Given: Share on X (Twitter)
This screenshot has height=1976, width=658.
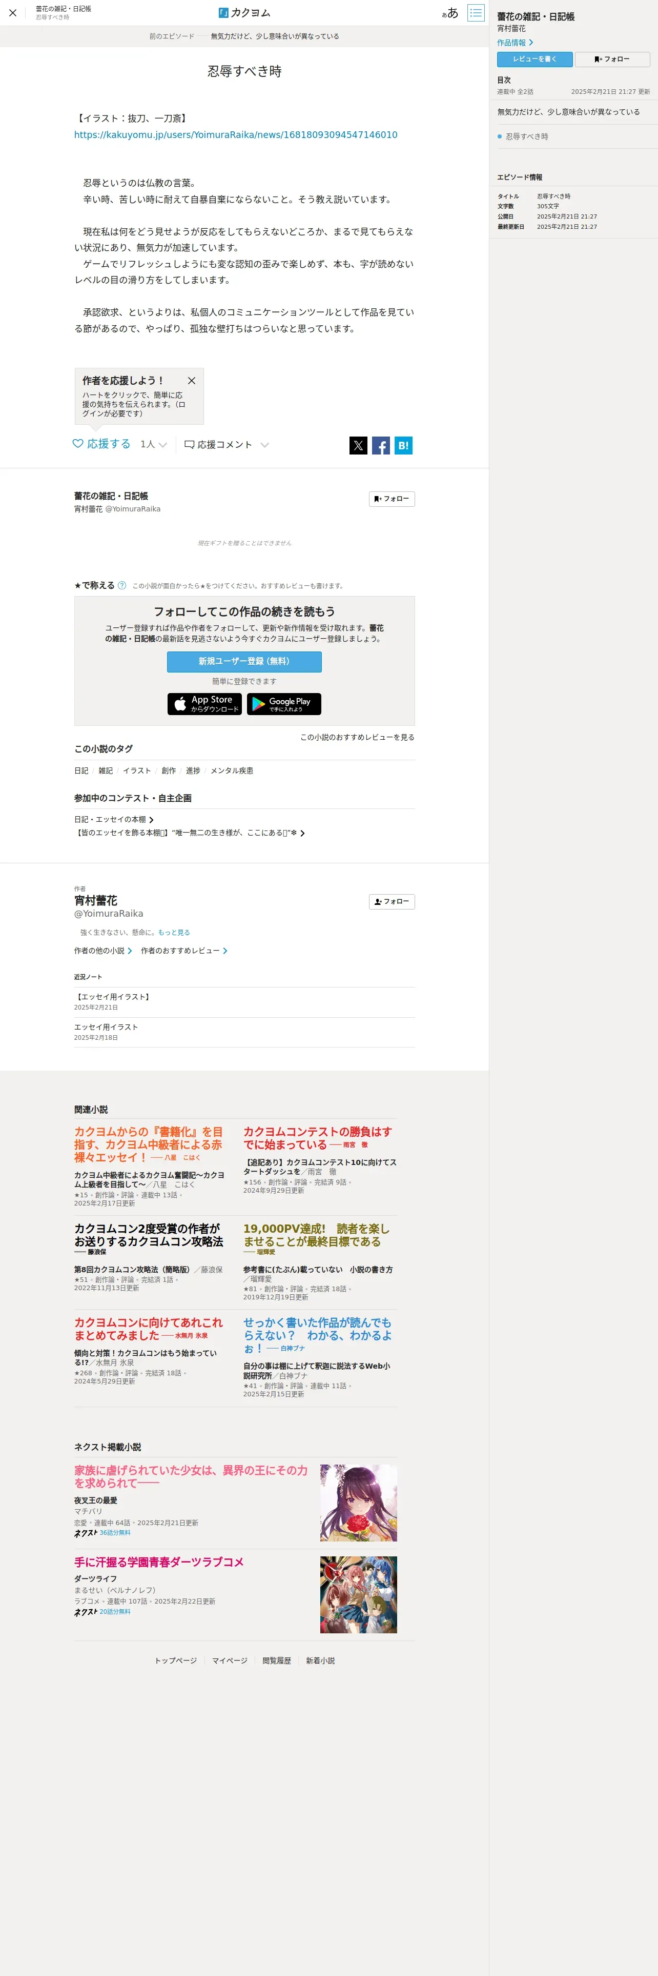Looking at the screenshot, I should [359, 446].
